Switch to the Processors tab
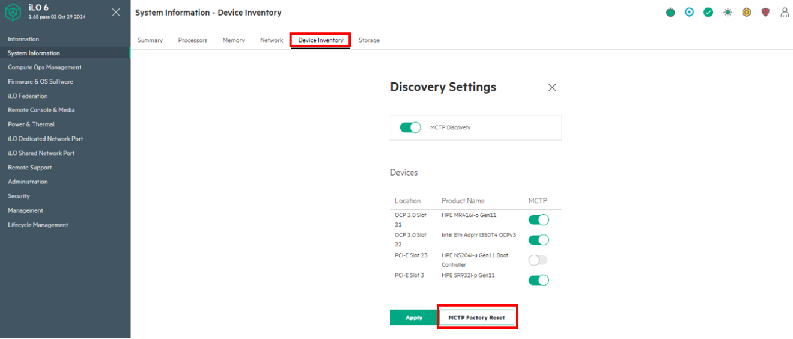Viewport: 793px width, 339px height. (193, 40)
